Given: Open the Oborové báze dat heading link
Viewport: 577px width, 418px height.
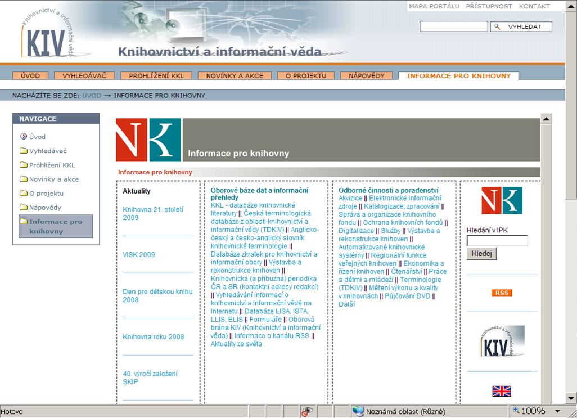Looking at the screenshot, I should tap(259, 194).
